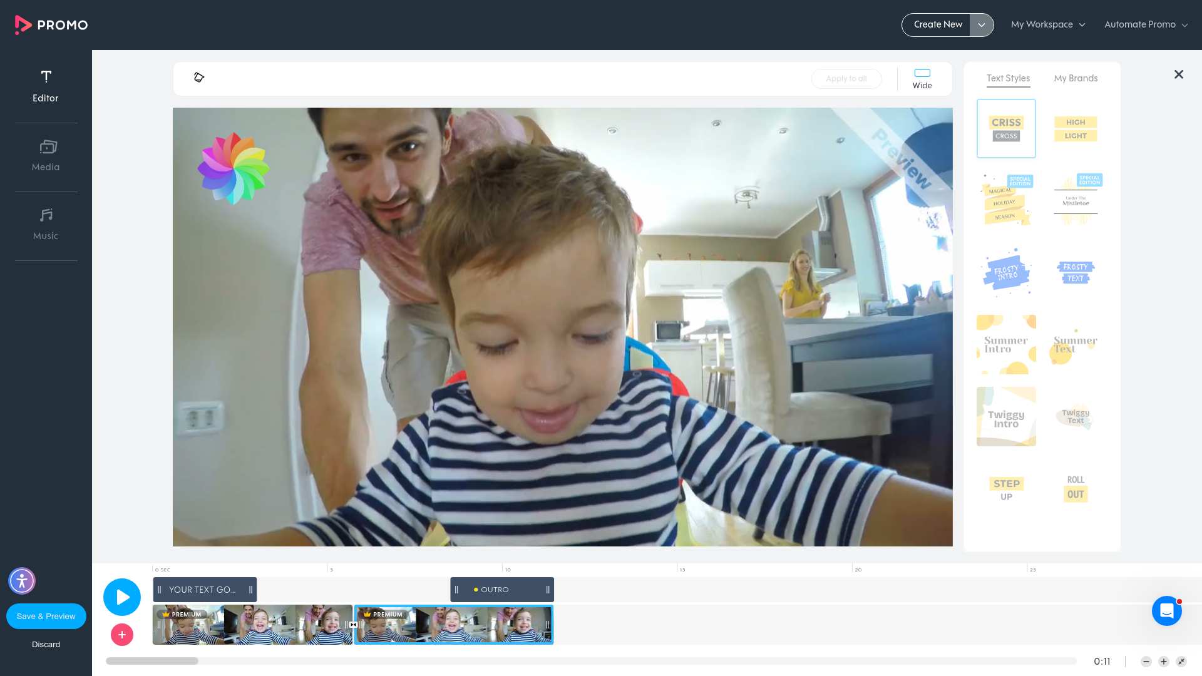Select the OUTRO text block
This screenshot has width=1202, height=676.
502,590
